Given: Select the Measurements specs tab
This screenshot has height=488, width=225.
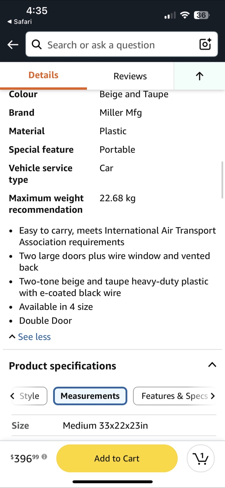Looking at the screenshot, I should coord(90,396).
